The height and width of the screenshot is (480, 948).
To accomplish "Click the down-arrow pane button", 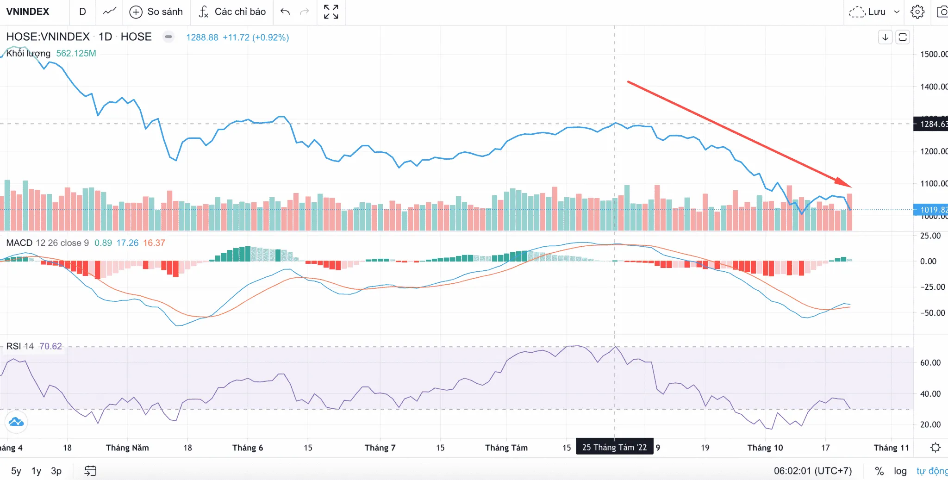I will pos(885,37).
